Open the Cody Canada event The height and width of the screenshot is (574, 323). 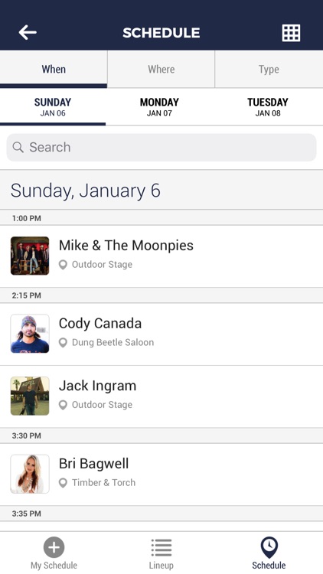161,334
